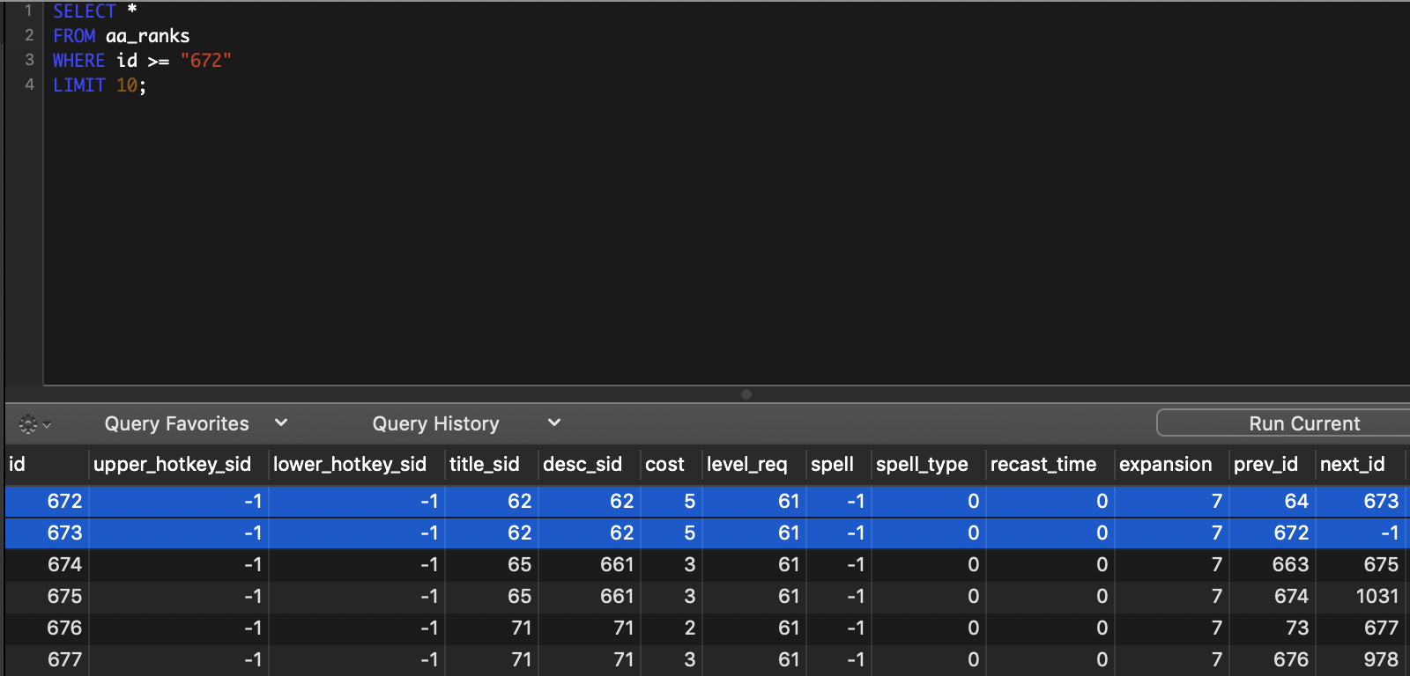Image resolution: width=1410 pixels, height=676 pixels.
Task: Click the Run Current button
Action: pos(1302,423)
